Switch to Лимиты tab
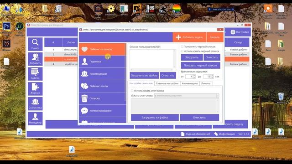Viewport: 292px width, 164px height. coord(206,83)
